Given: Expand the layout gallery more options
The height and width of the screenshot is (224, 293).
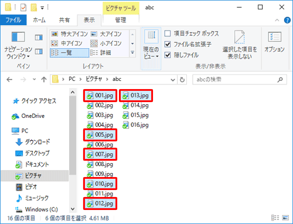Looking at the screenshot, I should (x=132, y=53).
